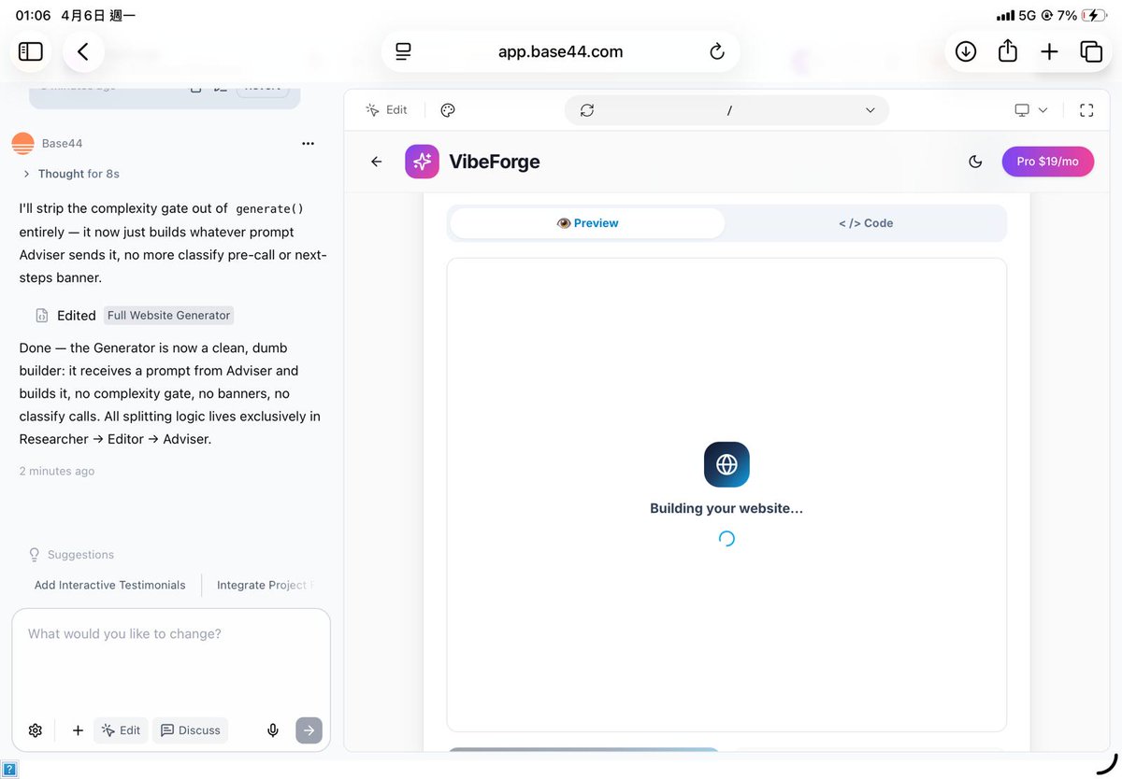This screenshot has width=1122, height=779.
Task: Click the plus attachment icon in chat
Action: pos(78,730)
